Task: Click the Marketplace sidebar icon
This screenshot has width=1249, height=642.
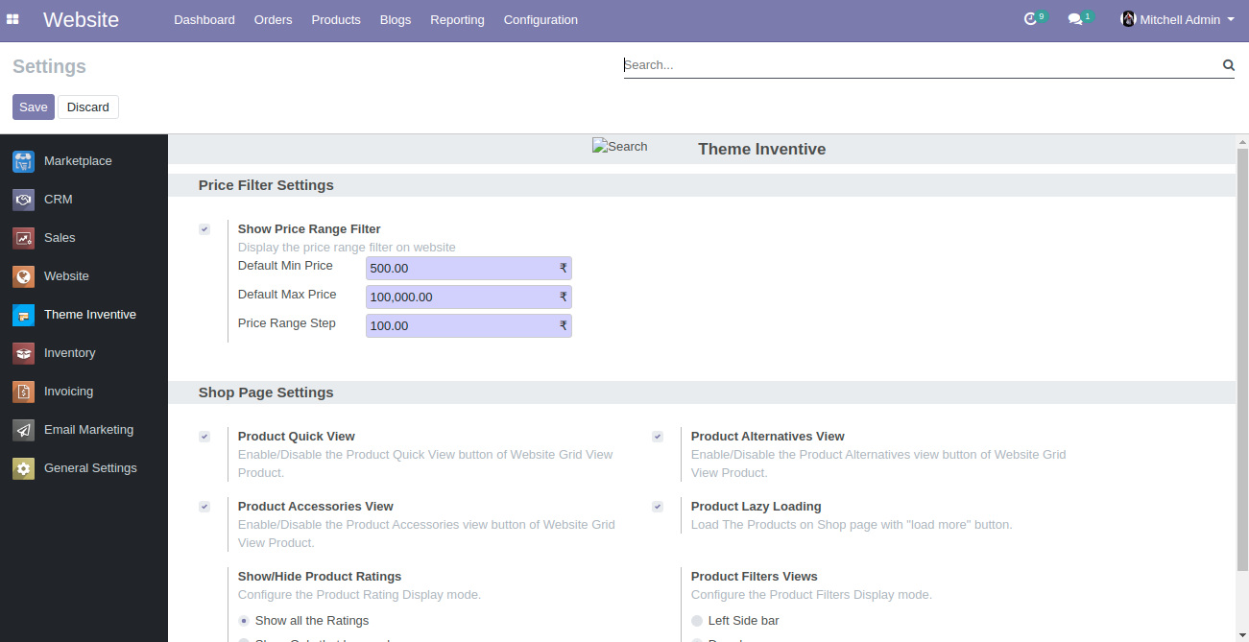Action: tap(23, 161)
